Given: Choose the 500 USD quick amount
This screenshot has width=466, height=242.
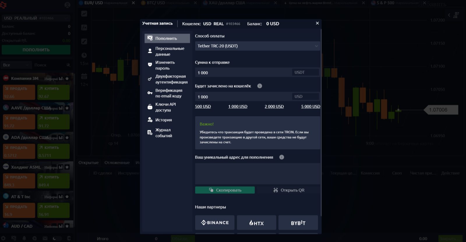Looking at the screenshot, I should pos(203,106).
